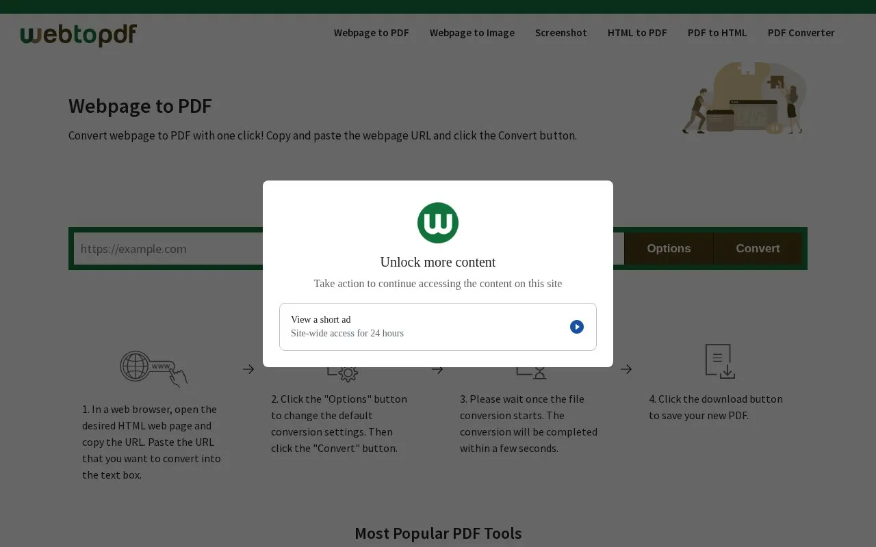Image resolution: width=876 pixels, height=547 pixels.
Task: Open the Webpage to PDF menu item
Action: (x=372, y=33)
